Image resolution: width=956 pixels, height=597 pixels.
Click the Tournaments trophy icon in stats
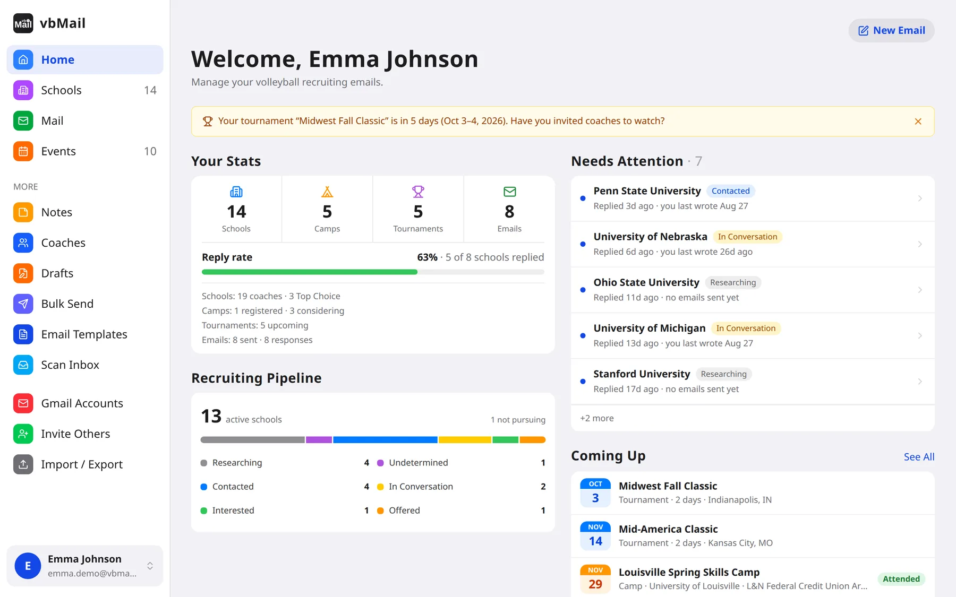pyautogui.click(x=418, y=192)
